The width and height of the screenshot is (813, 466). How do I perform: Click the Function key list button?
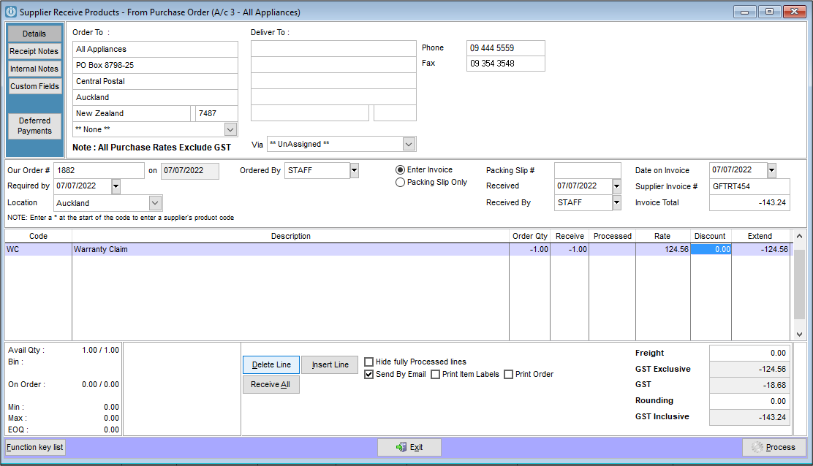pos(34,447)
